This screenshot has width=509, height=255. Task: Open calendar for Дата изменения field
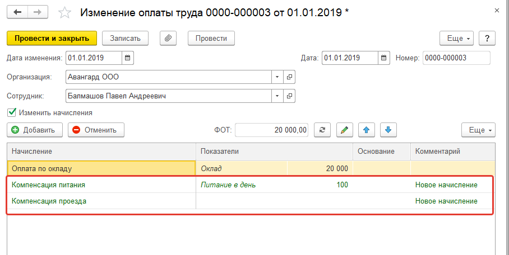click(127, 58)
